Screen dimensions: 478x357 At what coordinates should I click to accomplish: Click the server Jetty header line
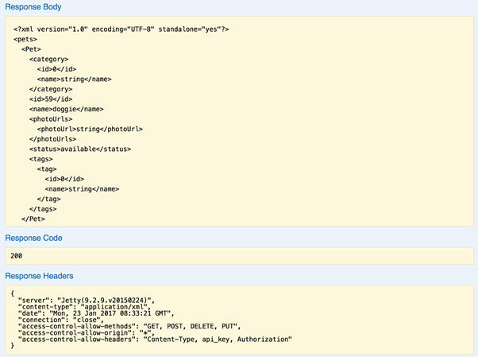point(87,301)
